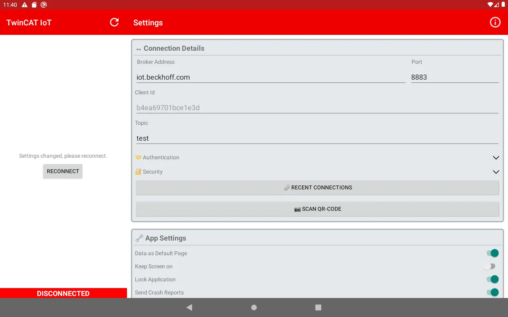The height and width of the screenshot is (317, 508).
Task: Click the RECONNECT button
Action: (63, 171)
